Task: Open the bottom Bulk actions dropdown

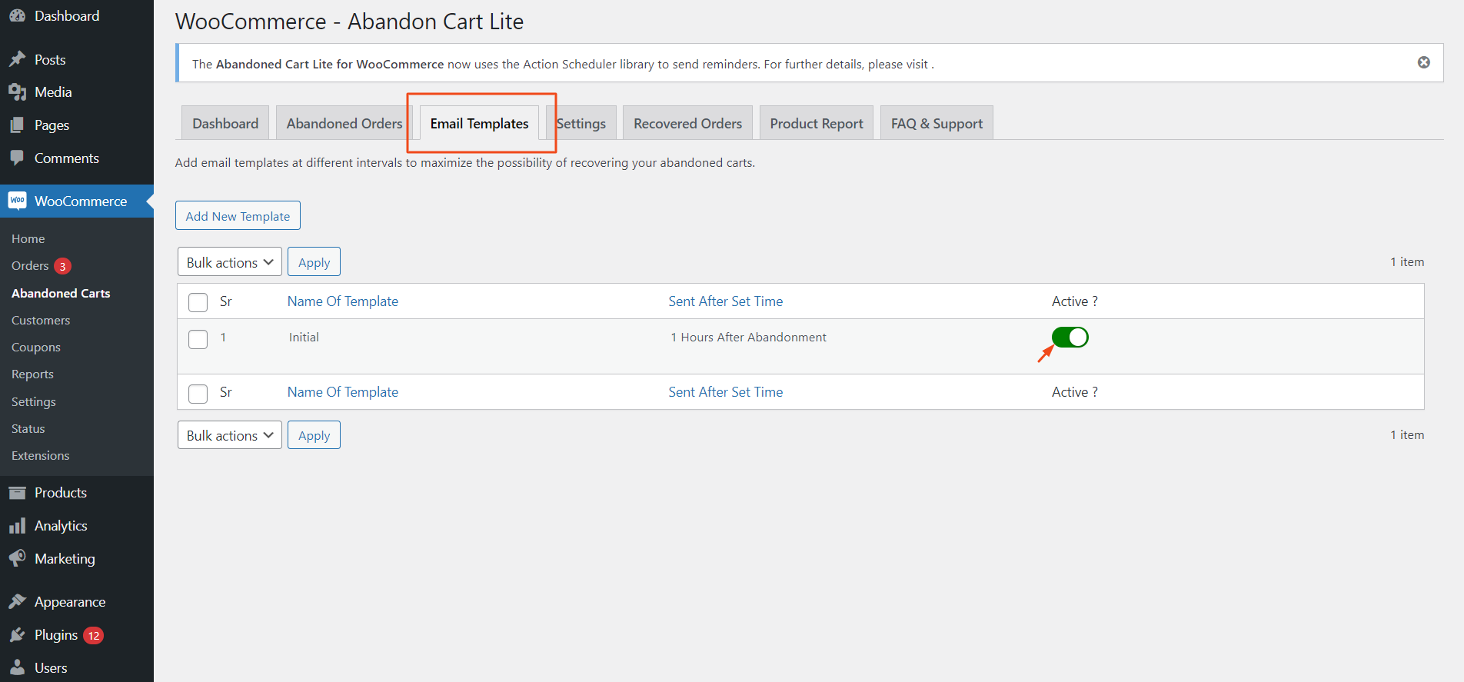Action: (x=230, y=435)
